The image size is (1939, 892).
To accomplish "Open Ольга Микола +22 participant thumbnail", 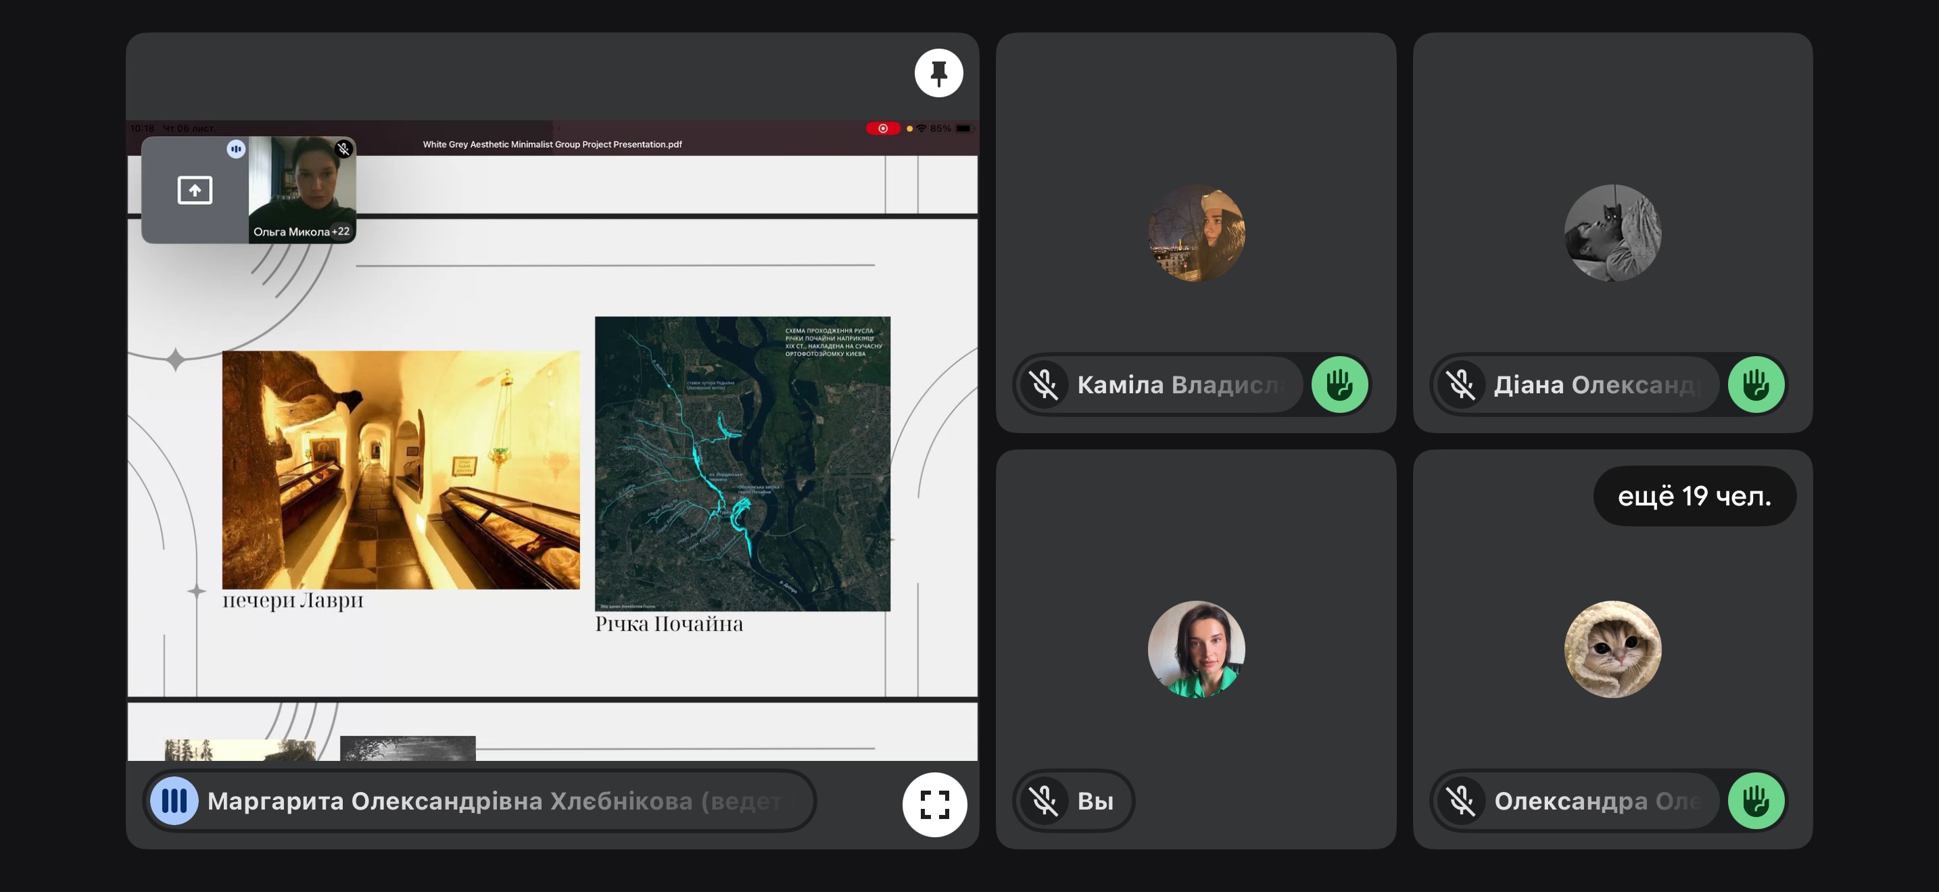I will [302, 189].
